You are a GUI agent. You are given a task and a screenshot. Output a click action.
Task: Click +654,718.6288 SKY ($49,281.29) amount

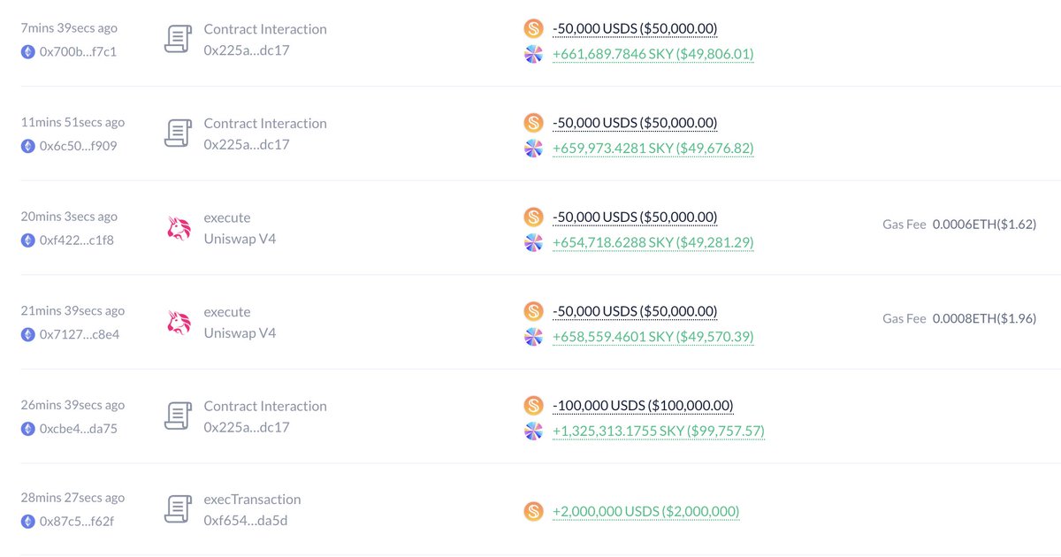click(x=653, y=243)
